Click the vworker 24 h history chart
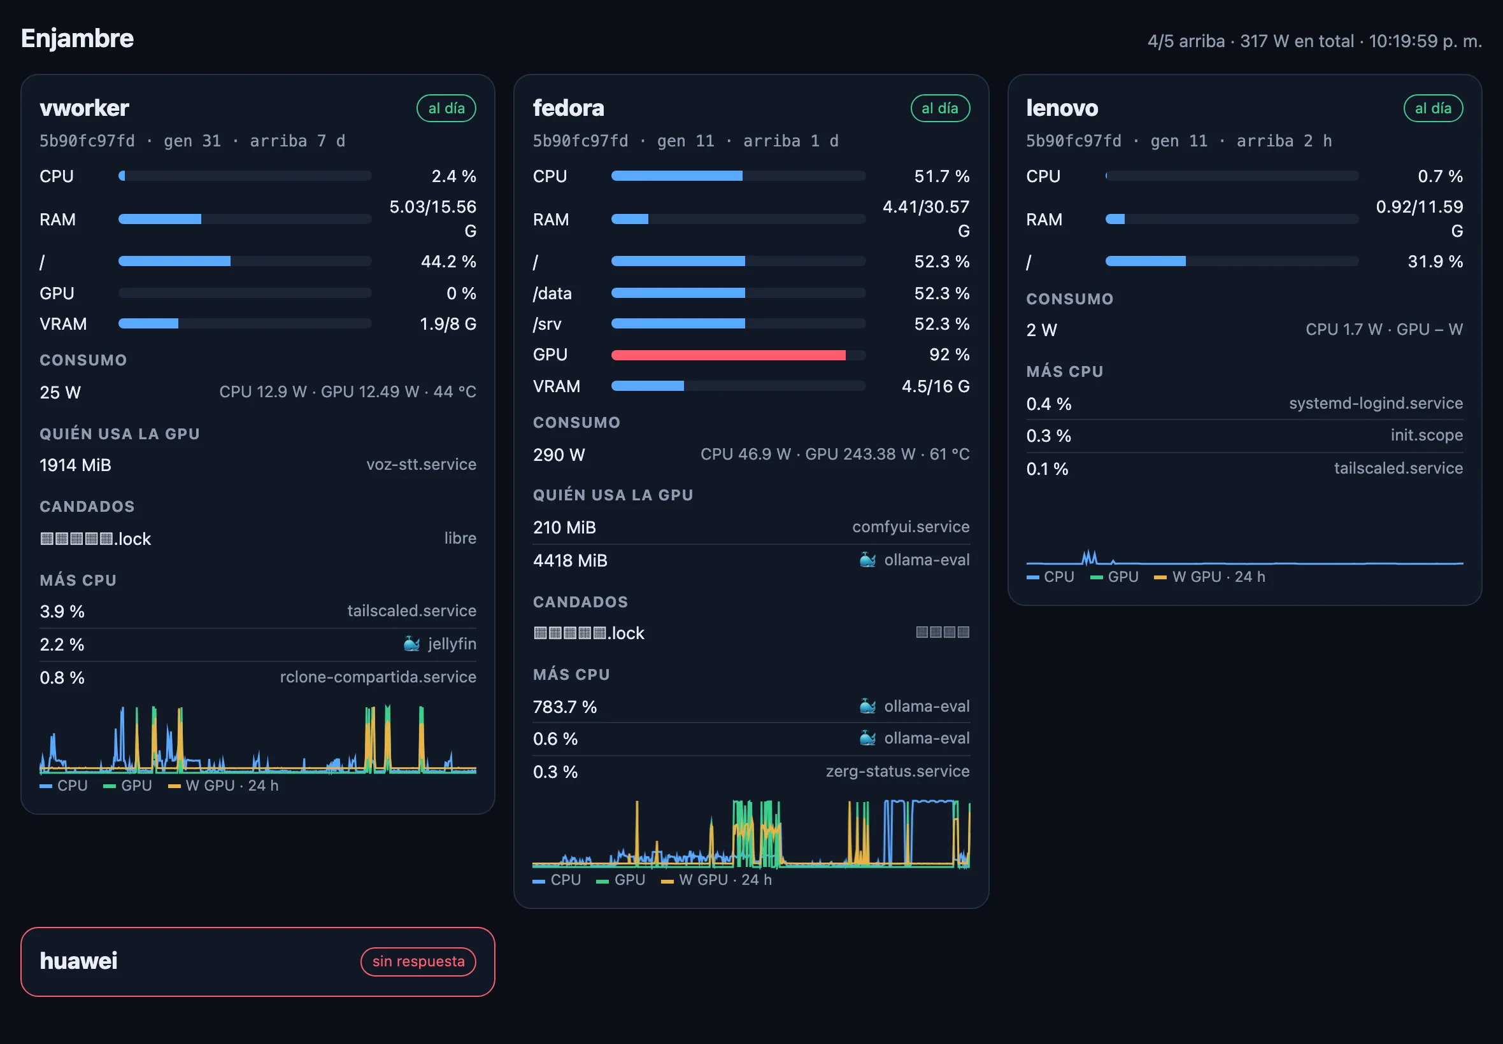Image resolution: width=1503 pixels, height=1044 pixels. point(258,740)
